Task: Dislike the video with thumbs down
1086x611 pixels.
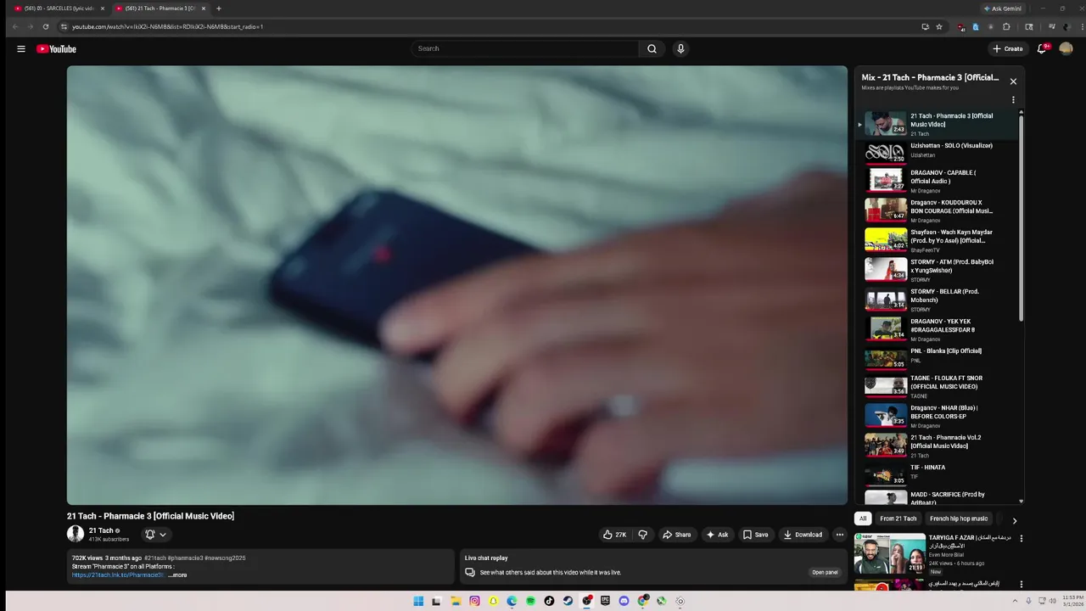Action: (x=642, y=535)
